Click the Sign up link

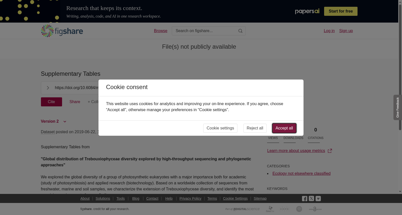(x=346, y=31)
